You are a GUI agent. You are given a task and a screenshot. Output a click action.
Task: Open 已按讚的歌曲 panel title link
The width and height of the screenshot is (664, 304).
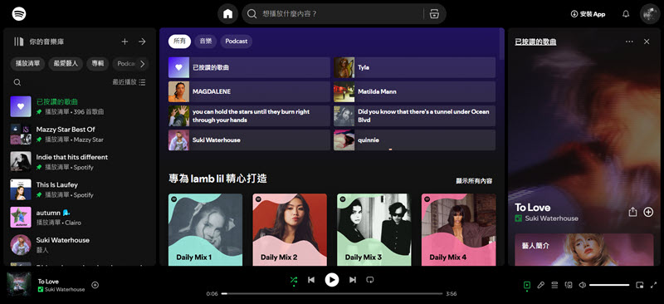click(x=535, y=42)
